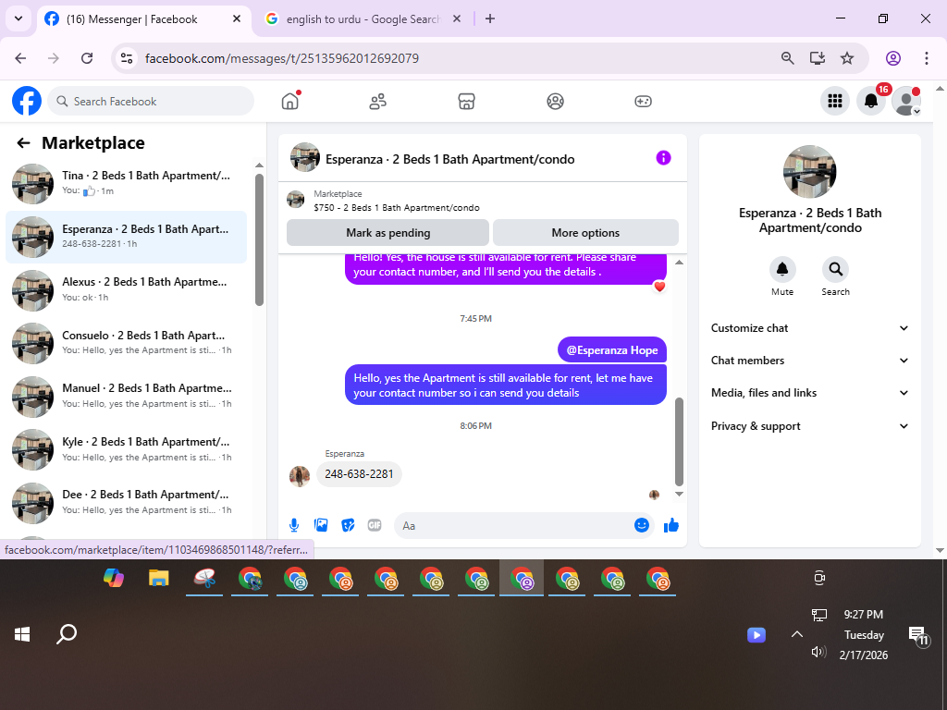This screenshot has width=947, height=710.
Task: Open the emoji picker in message box
Action: pyautogui.click(x=642, y=525)
